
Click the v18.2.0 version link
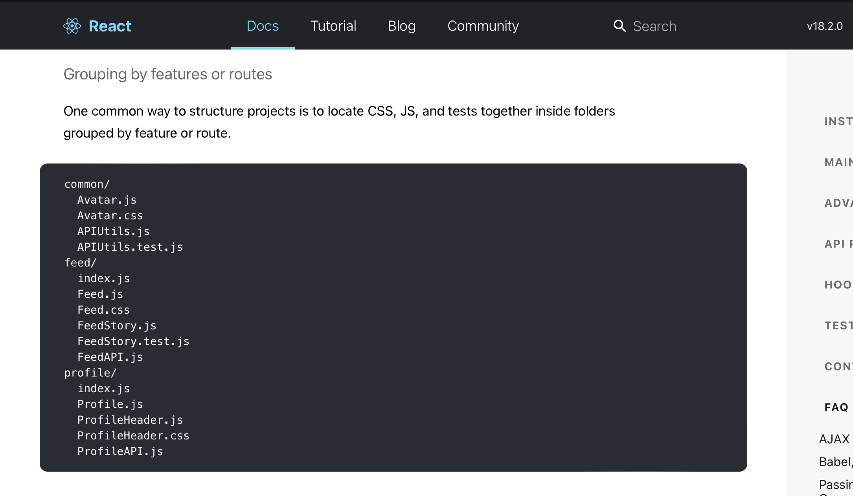[824, 26]
